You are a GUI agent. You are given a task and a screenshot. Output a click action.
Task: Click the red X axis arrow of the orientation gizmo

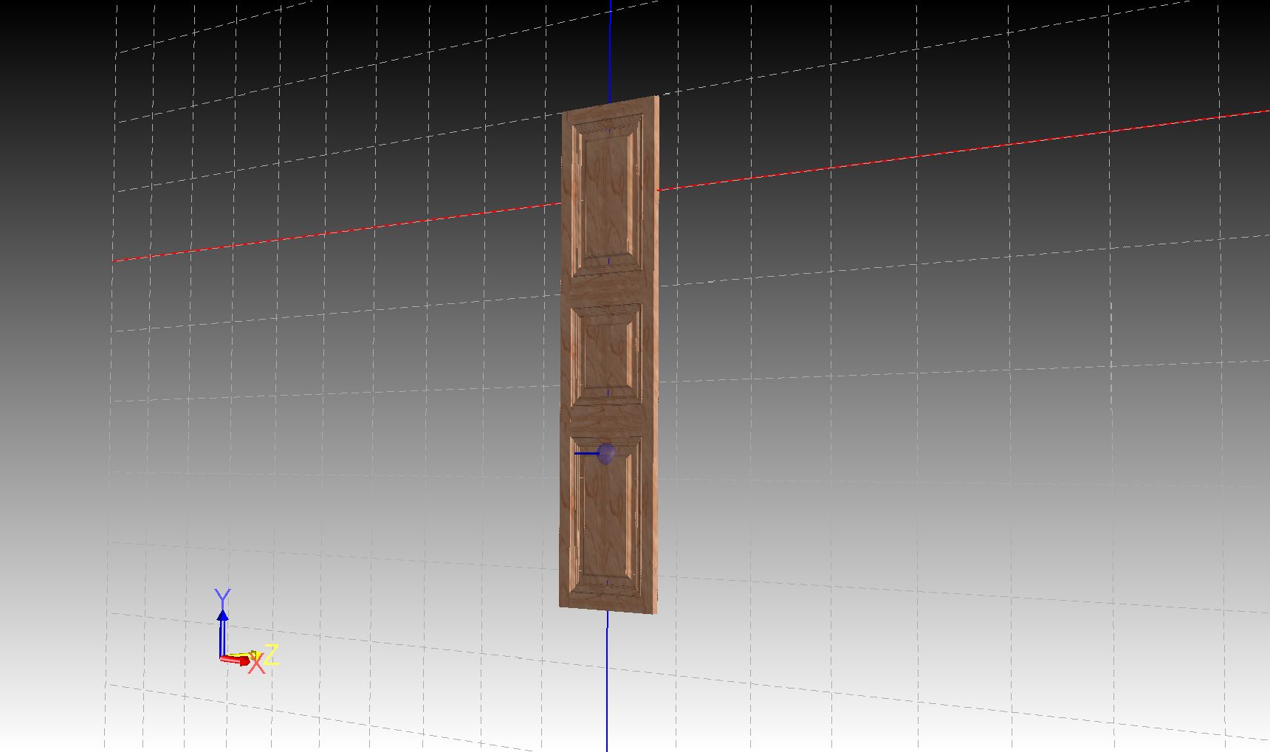click(236, 660)
